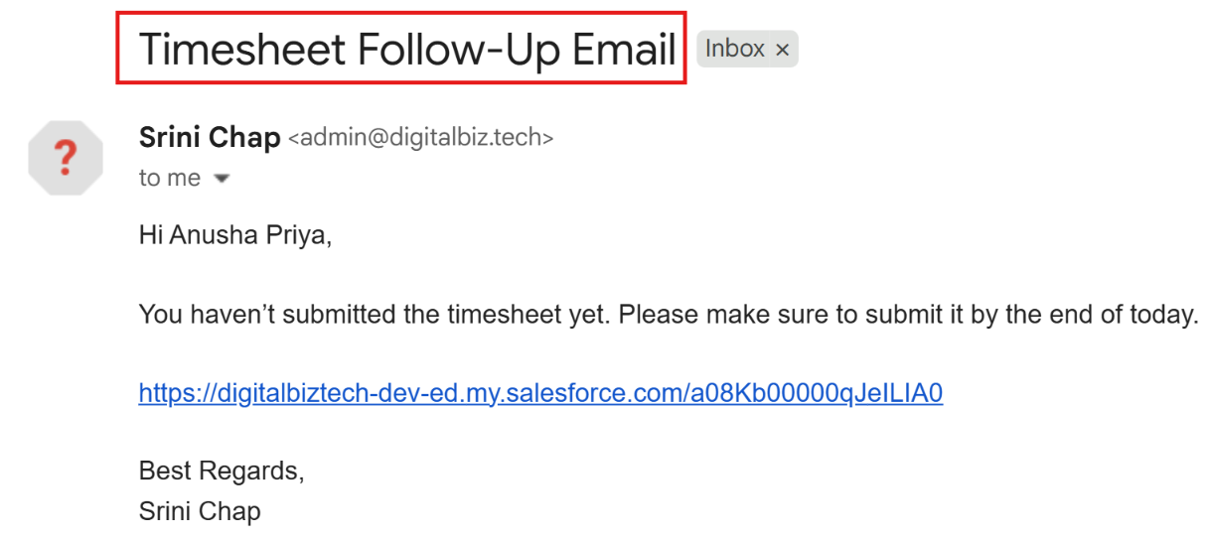Click the word 'Timesheet' in the subject
The height and width of the screenshot is (540, 1208).
242,49
